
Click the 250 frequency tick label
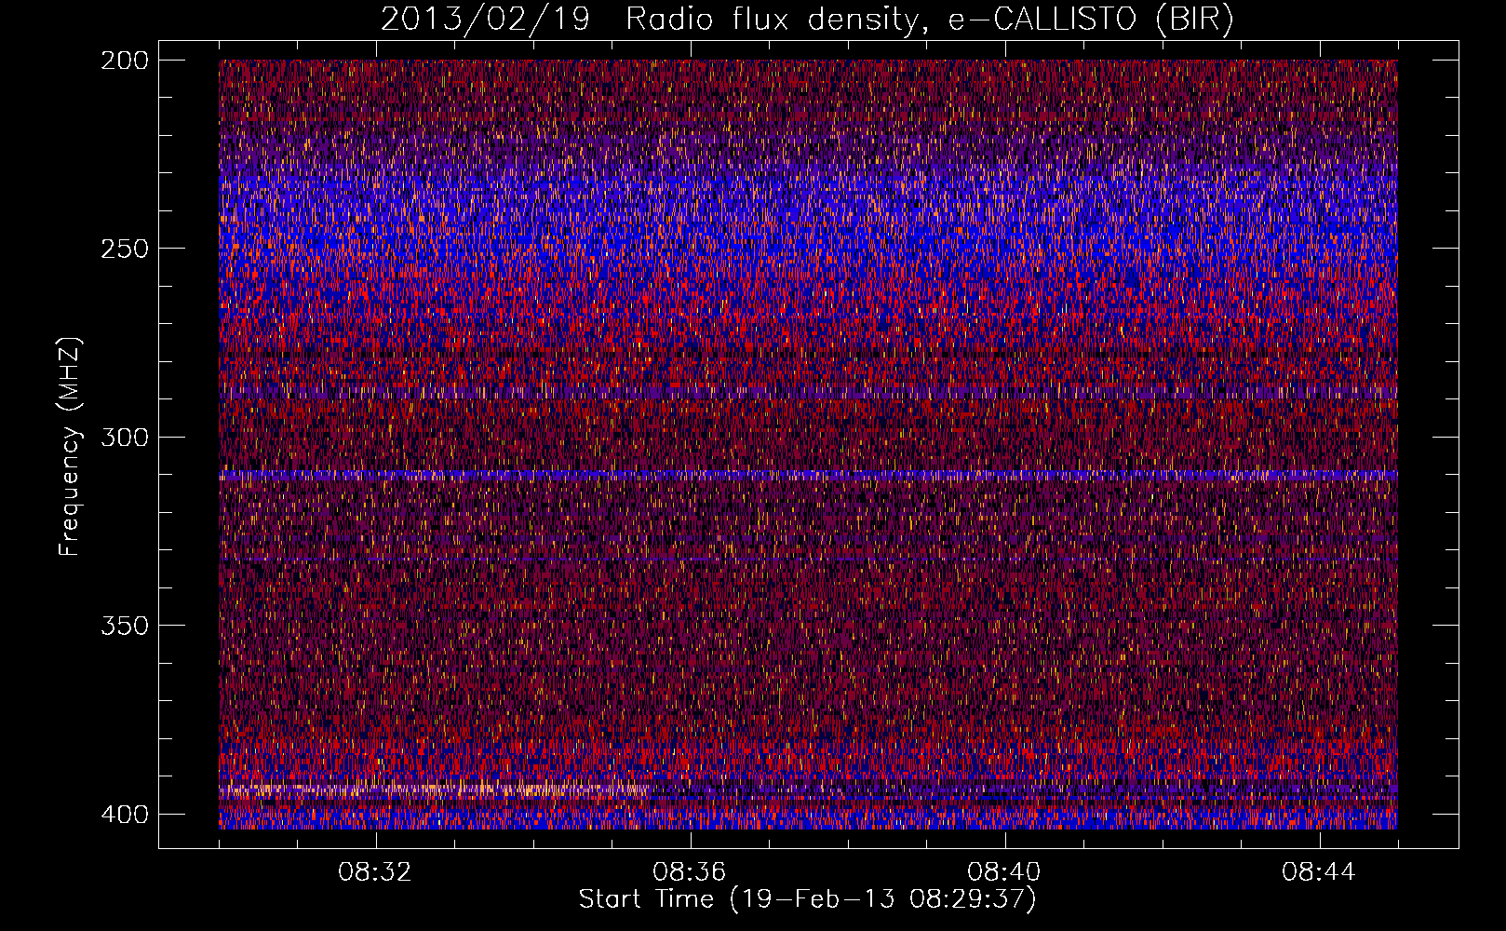(124, 249)
